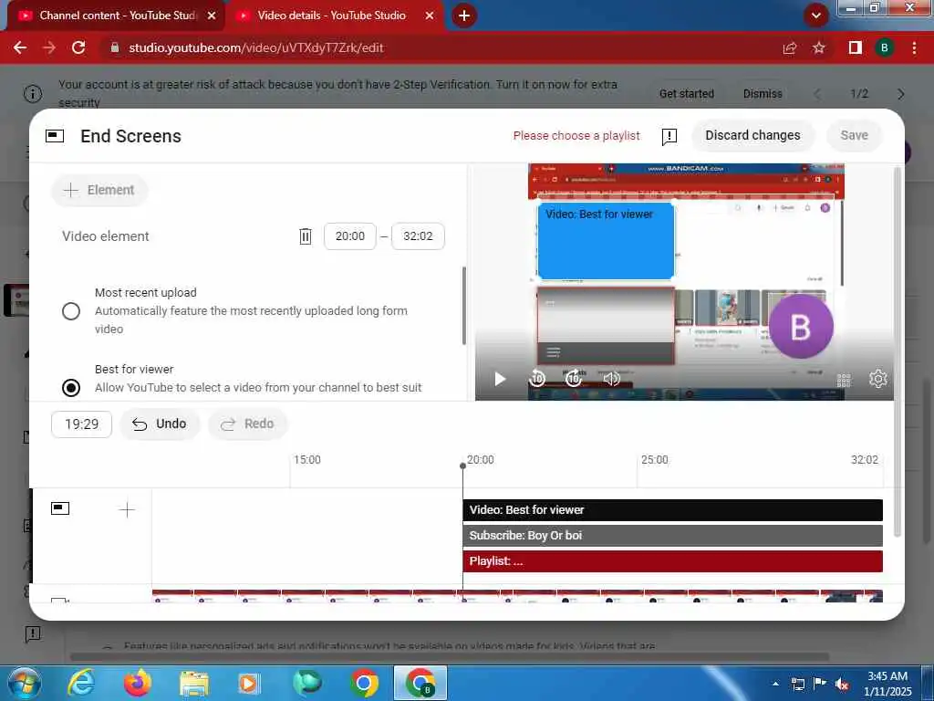Skip preview forward 10 seconds
This screenshot has height=701, width=934.
pos(574,379)
